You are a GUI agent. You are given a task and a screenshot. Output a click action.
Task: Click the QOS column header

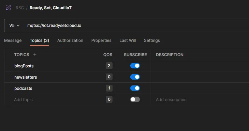pyautogui.click(x=108, y=55)
